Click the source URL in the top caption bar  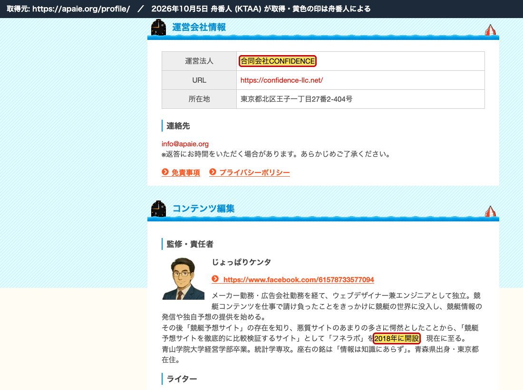(81, 9)
